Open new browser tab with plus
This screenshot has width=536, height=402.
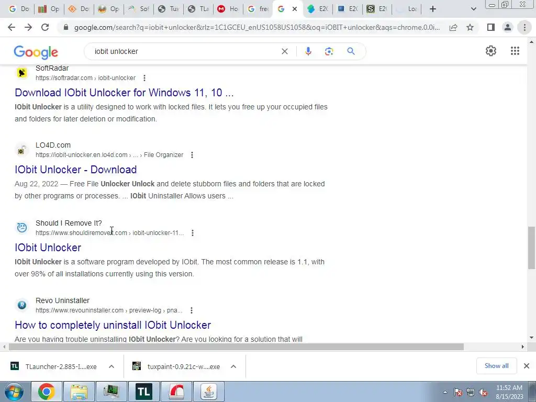[x=433, y=9]
